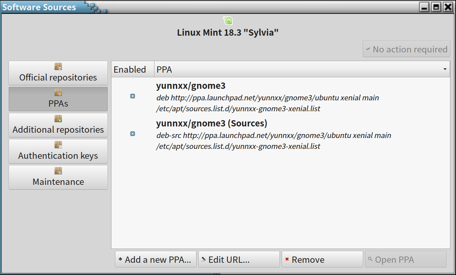Click the Linux Mint logo icon

[228, 21]
